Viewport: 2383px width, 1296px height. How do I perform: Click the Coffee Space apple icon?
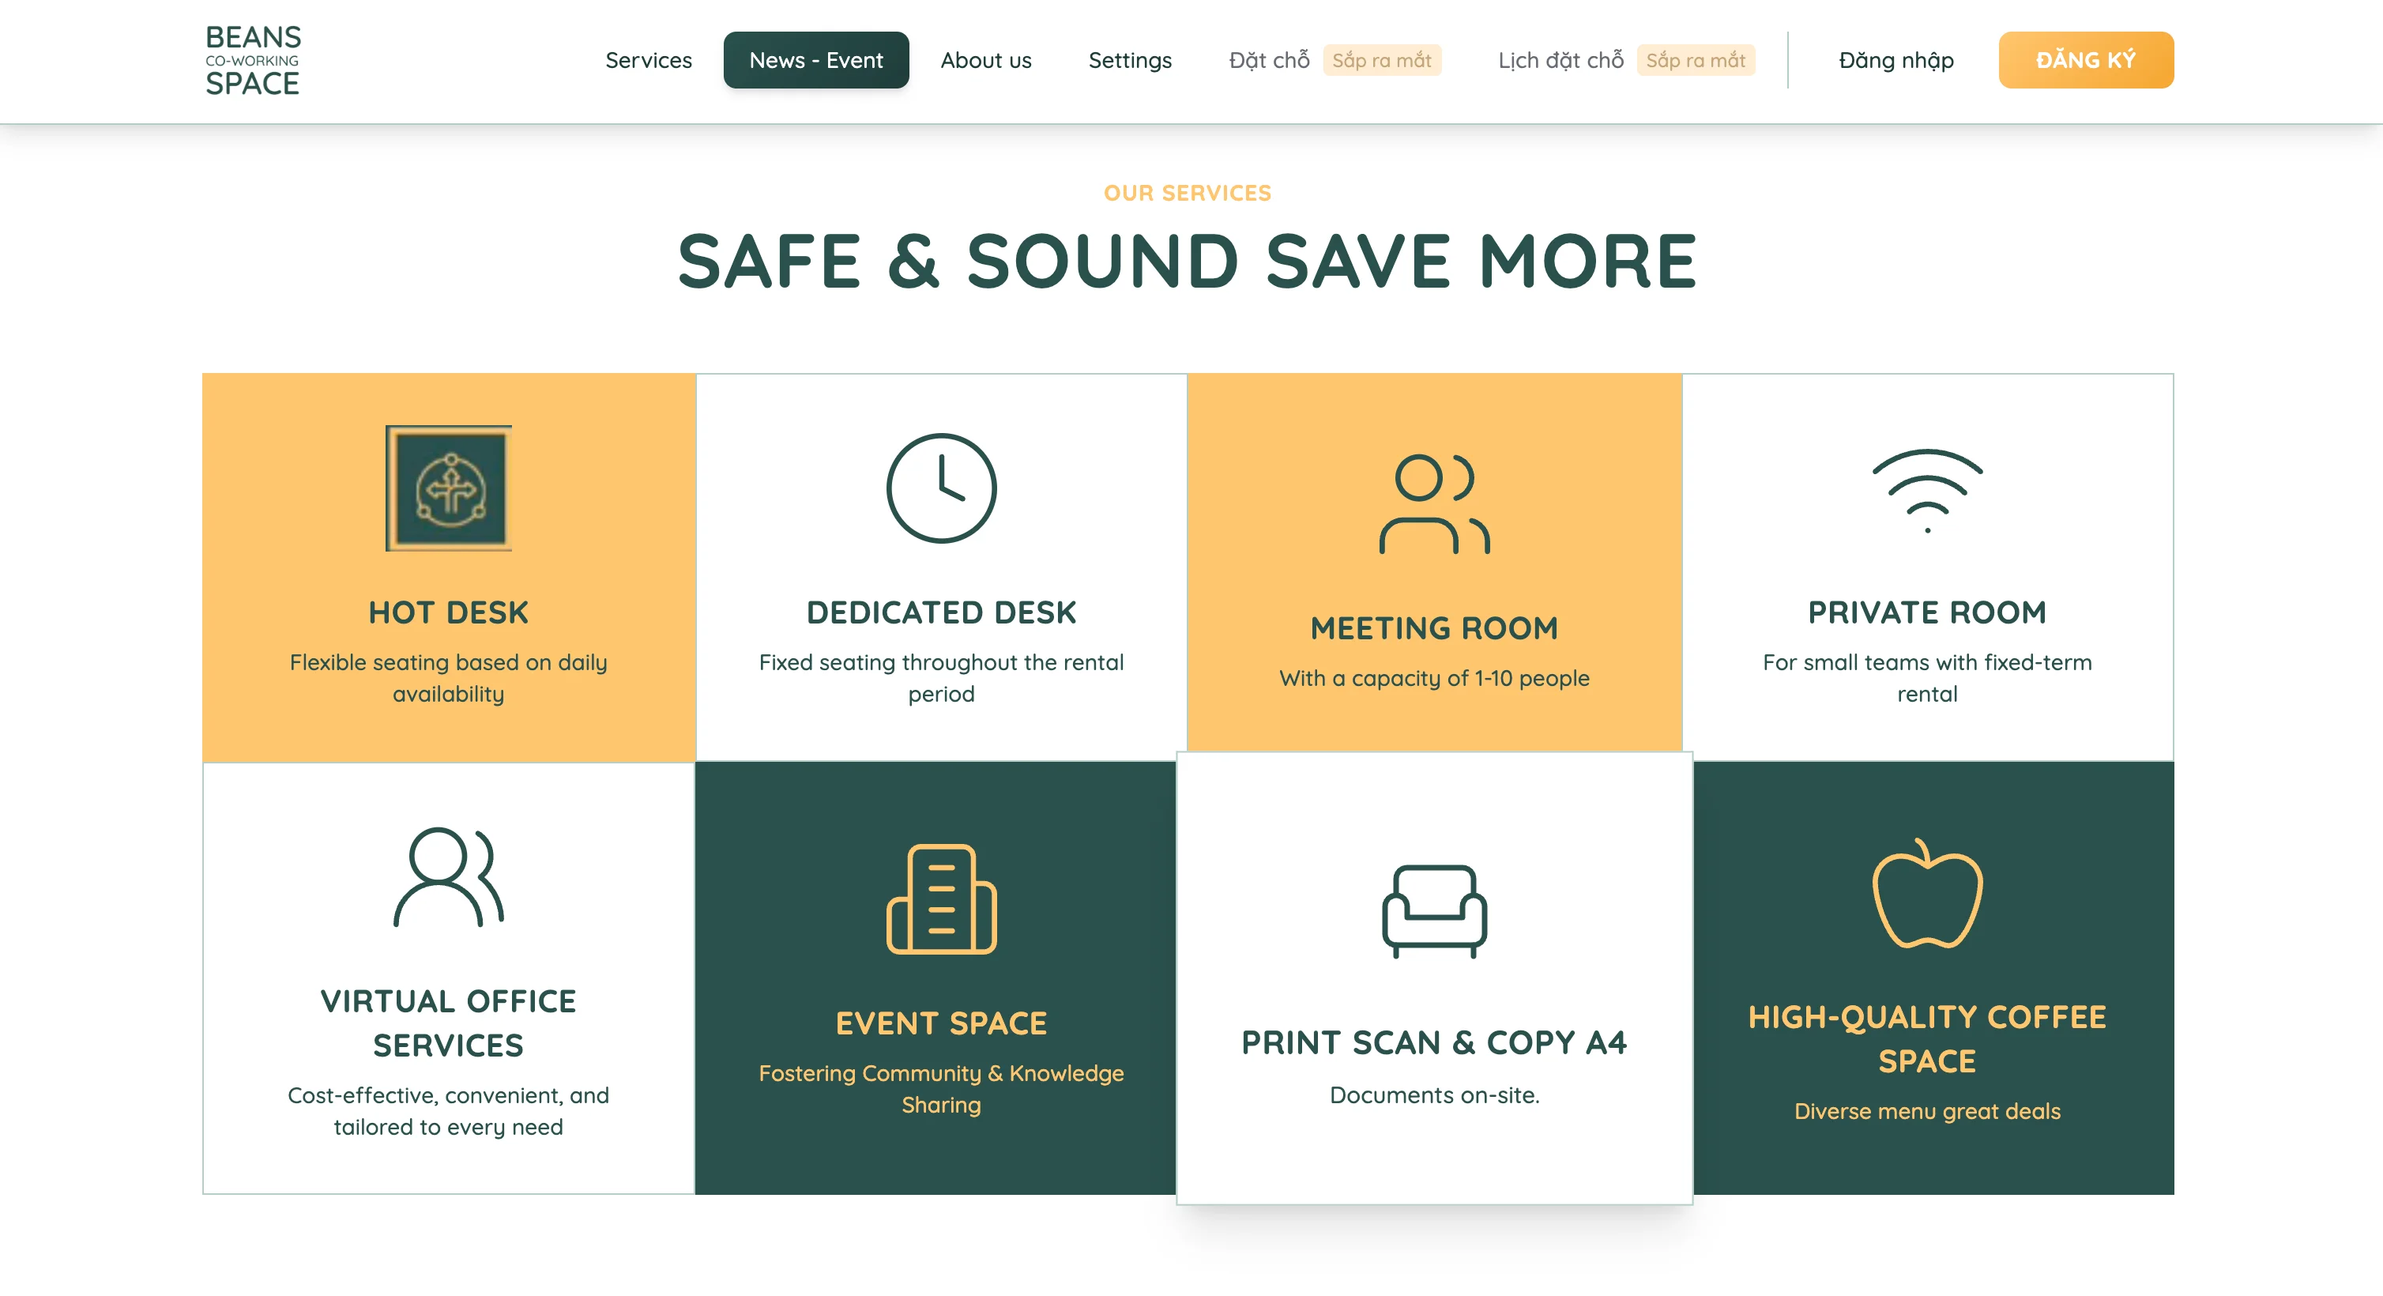click(x=1927, y=893)
